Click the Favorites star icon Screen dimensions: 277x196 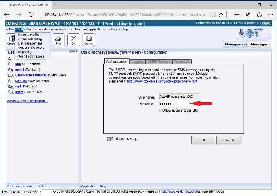221,15
